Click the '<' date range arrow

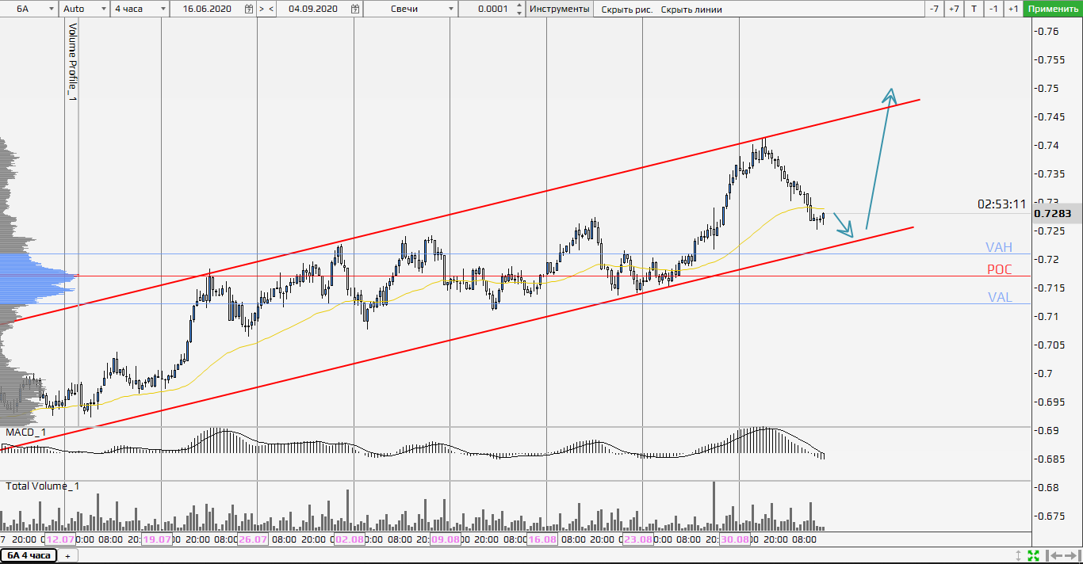[x=271, y=9]
